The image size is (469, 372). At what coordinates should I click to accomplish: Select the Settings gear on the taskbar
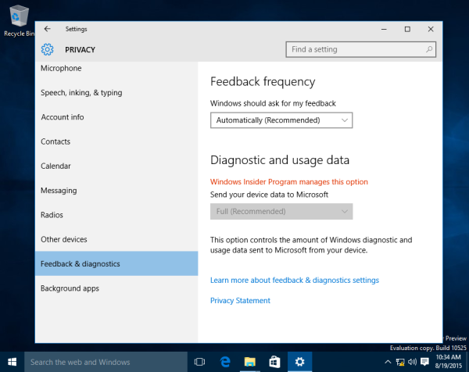[299, 362]
